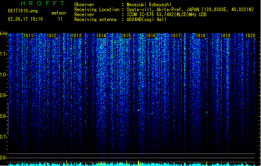Click the Receiver ICOM IC-575 text
The width and height of the screenshot is (261, 166).
coord(166,15)
